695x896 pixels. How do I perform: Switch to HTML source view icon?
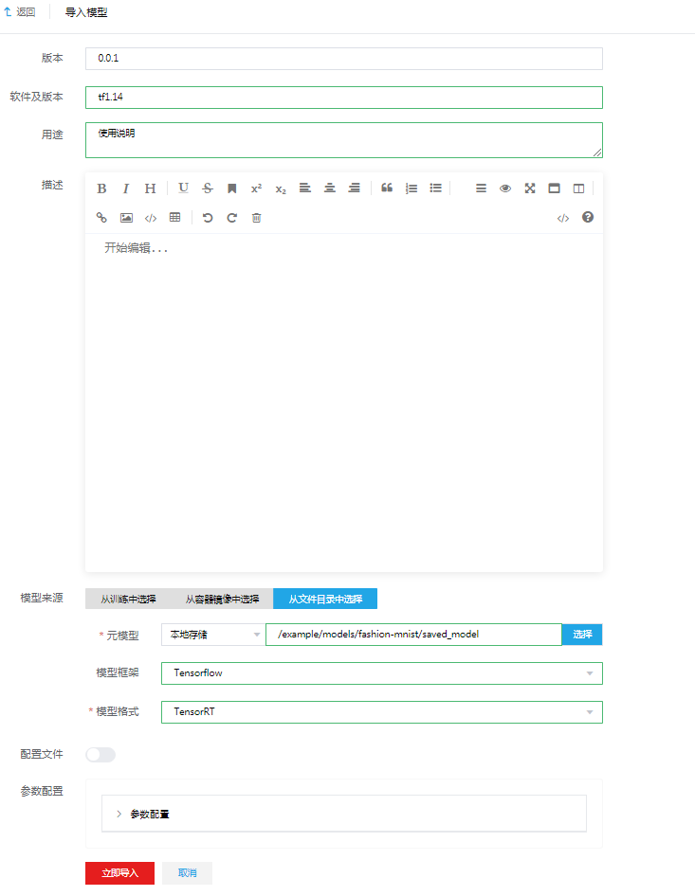563,218
